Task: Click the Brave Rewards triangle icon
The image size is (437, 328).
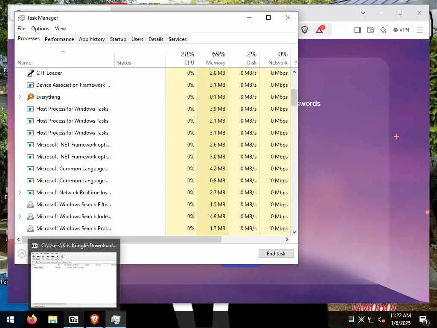Action: [320, 29]
